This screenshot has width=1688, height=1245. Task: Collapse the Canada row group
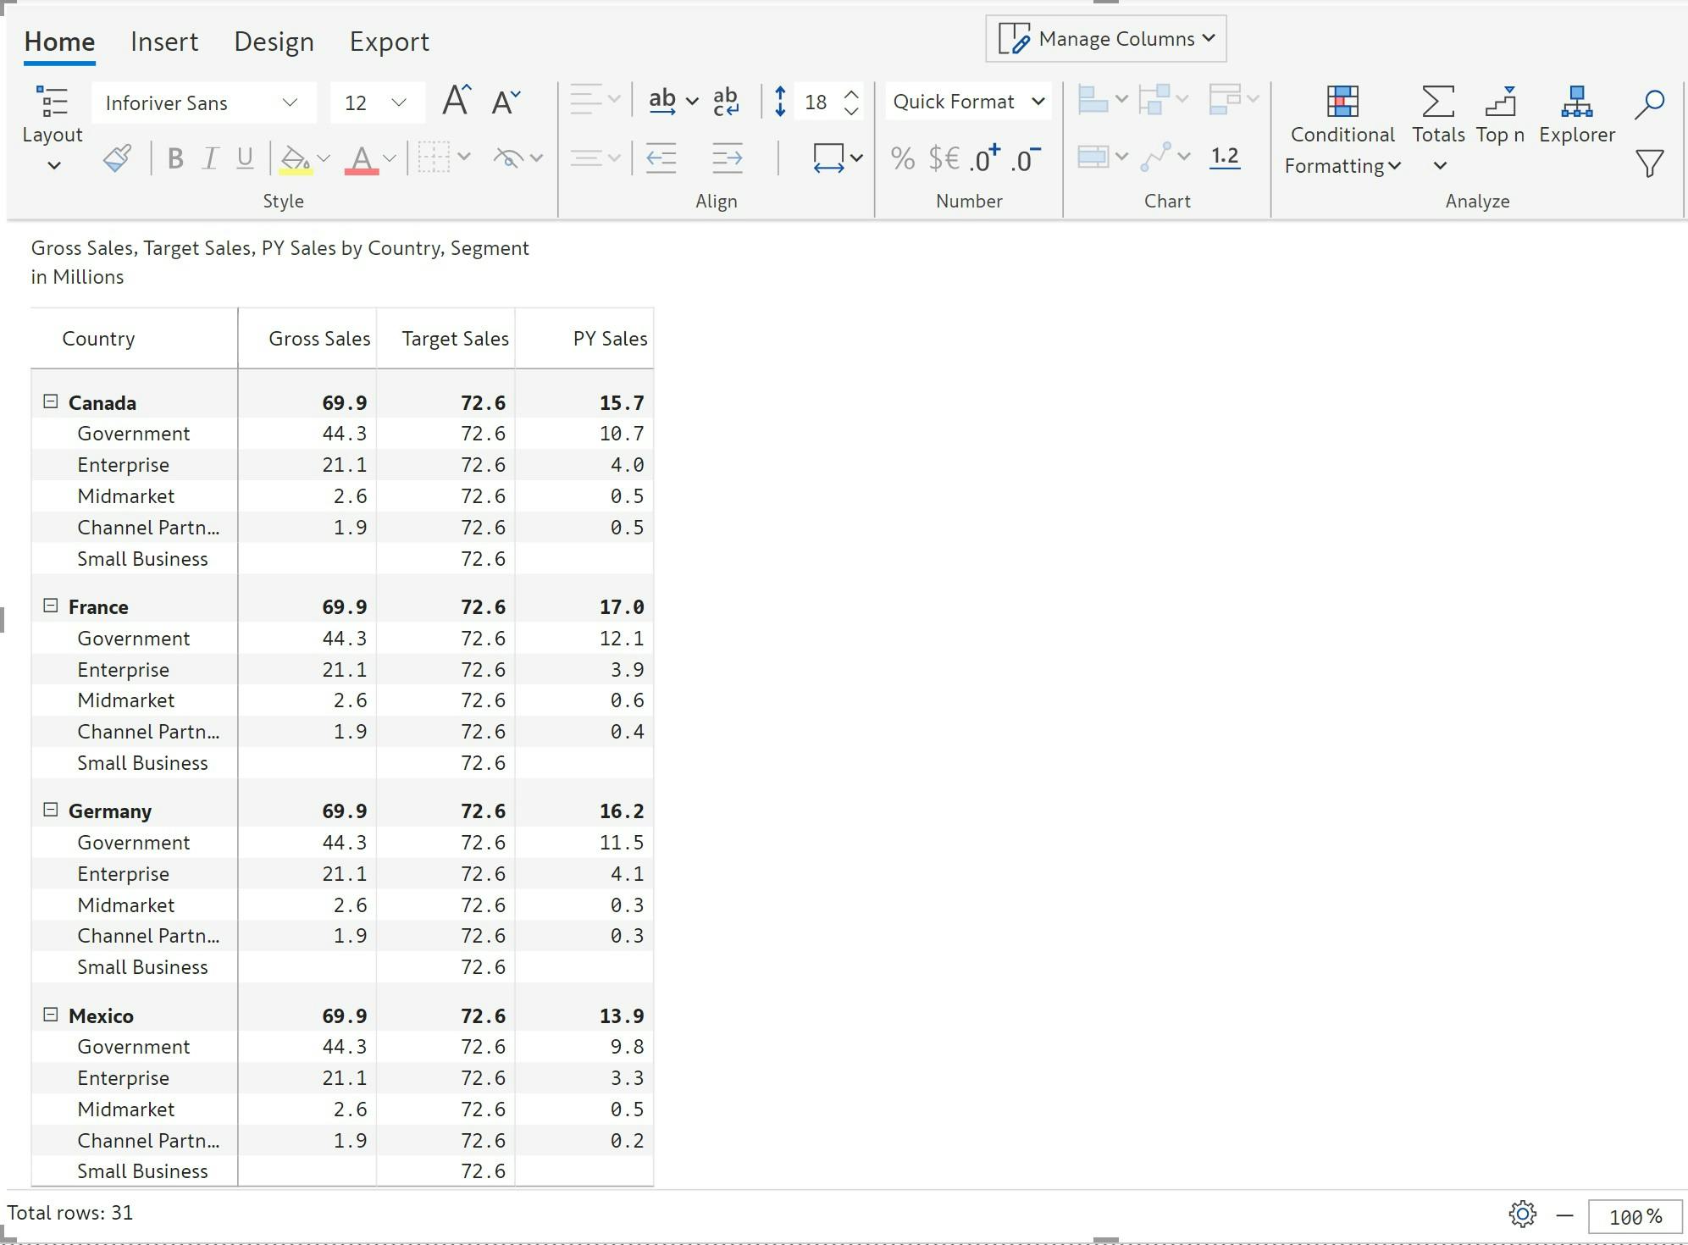pyautogui.click(x=51, y=401)
